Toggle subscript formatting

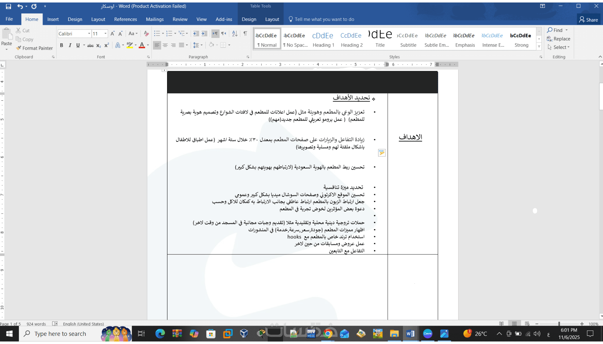click(99, 45)
